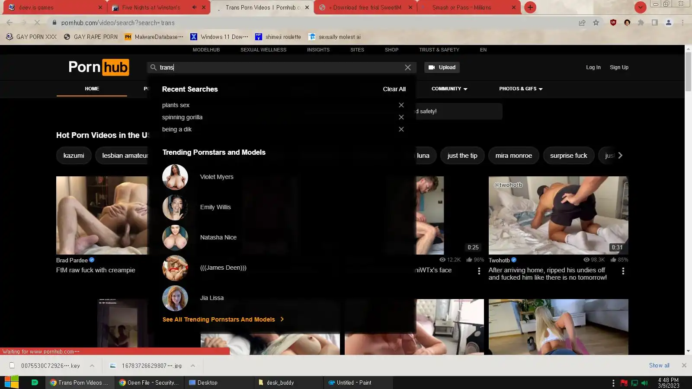This screenshot has height=389, width=692.
Task: Open the SHOP menu item
Action: pyautogui.click(x=392, y=50)
